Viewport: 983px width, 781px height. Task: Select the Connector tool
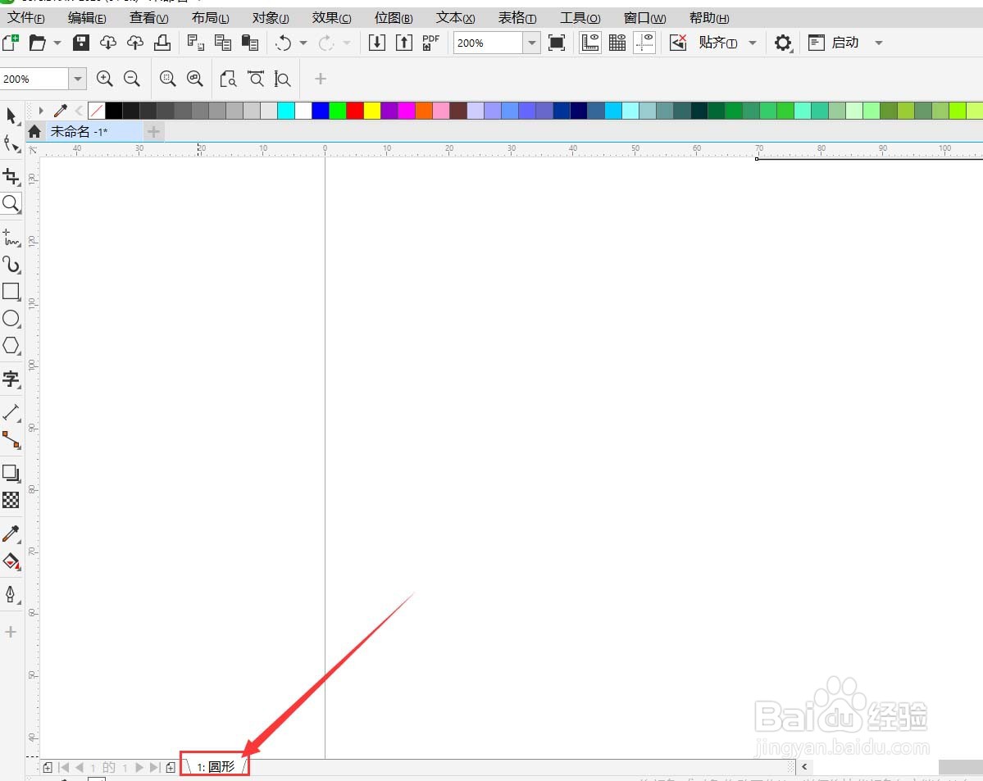pyautogui.click(x=11, y=440)
